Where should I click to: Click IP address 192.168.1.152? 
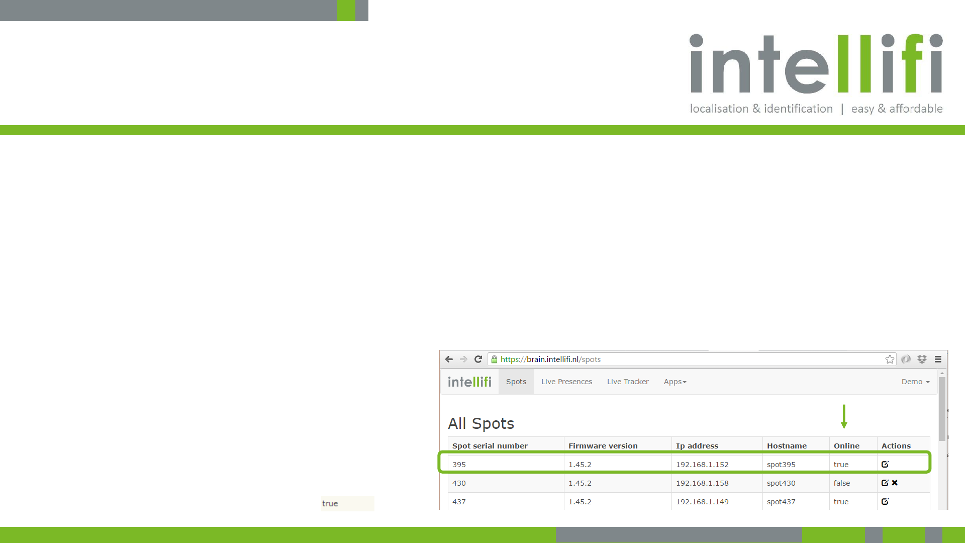pos(702,464)
